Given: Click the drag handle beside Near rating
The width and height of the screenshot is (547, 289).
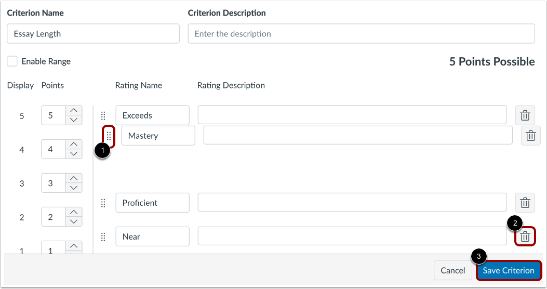Looking at the screenshot, I should [x=103, y=237].
